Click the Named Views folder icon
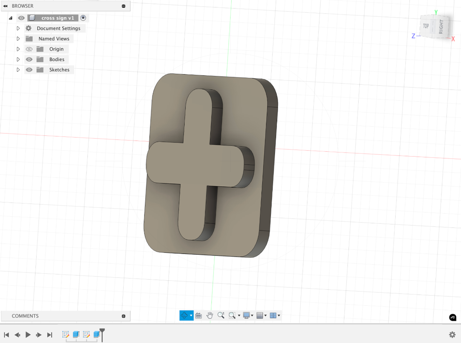This screenshot has width=461, height=343. pos(29,39)
